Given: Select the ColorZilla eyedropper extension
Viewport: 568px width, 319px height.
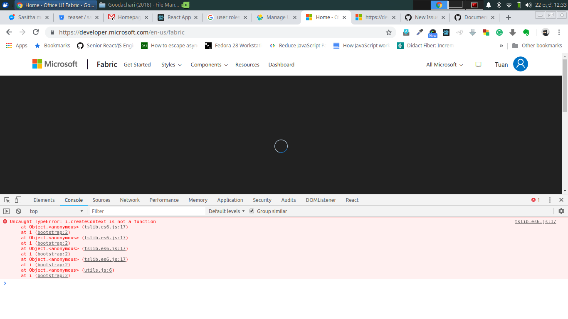Looking at the screenshot, I should [419, 32].
